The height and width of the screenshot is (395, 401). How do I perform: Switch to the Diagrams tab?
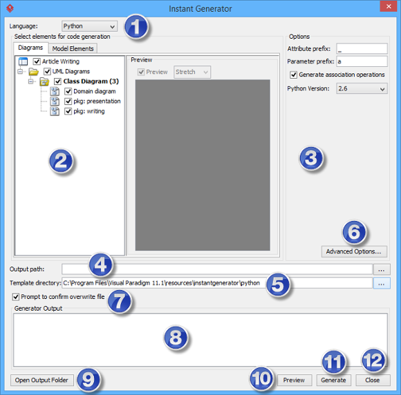tap(30, 48)
